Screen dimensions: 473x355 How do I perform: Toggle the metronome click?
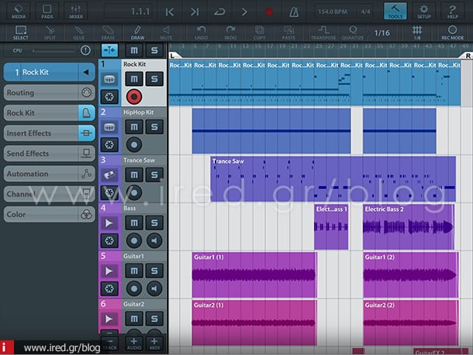(x=295, y=12)
